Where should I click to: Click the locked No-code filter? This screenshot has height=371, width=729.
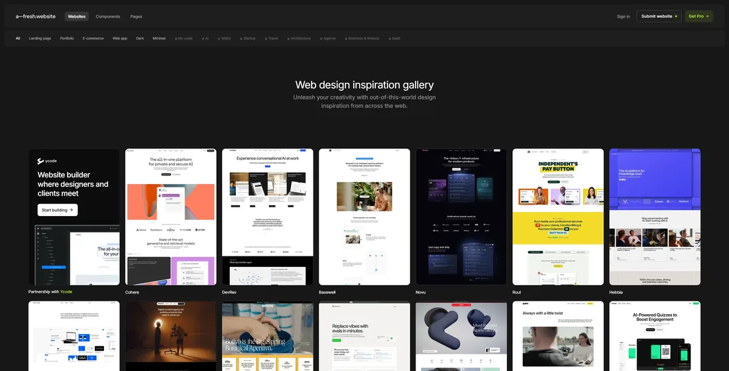[184, 38]
